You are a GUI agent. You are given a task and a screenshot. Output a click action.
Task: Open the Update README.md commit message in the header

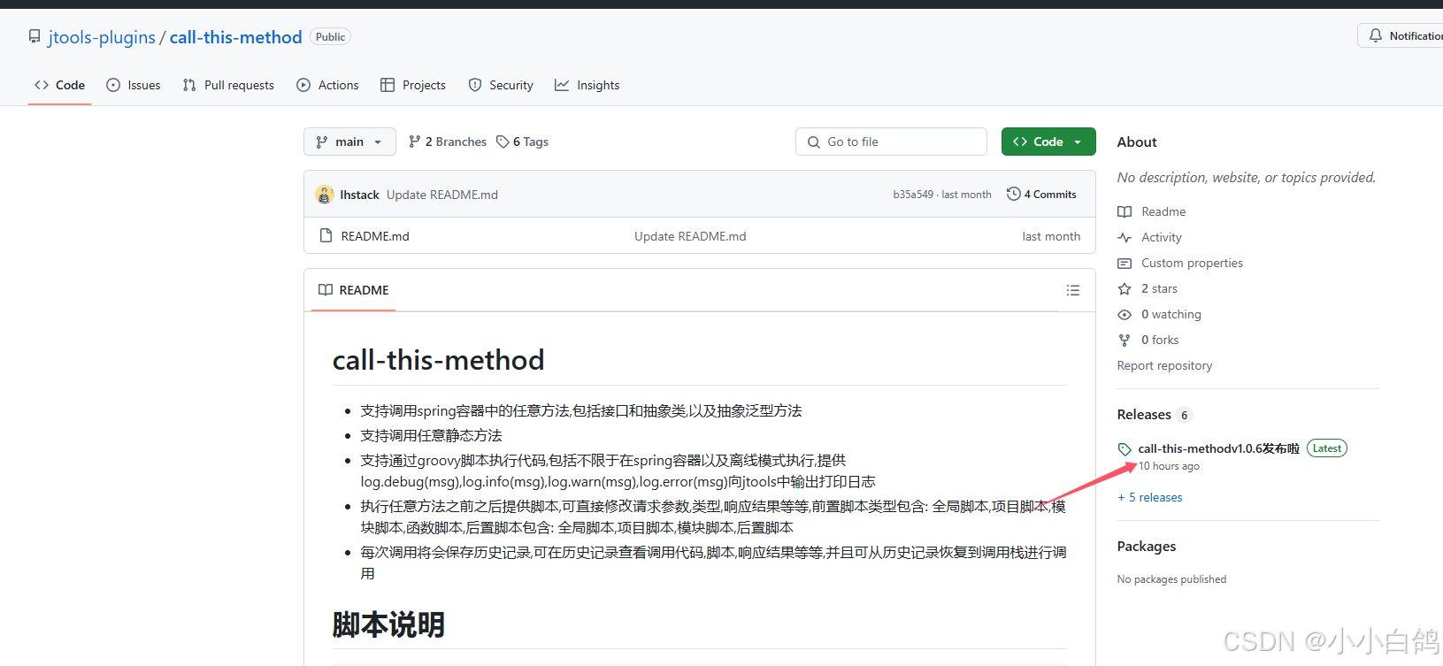[442, 195]
